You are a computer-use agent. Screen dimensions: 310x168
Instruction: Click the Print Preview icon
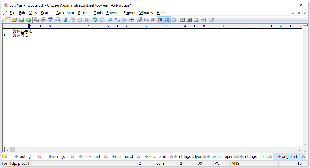[37, 20]
